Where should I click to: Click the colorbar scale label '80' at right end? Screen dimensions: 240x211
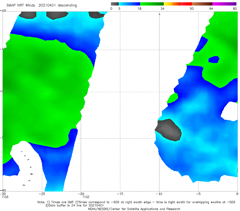235,9
